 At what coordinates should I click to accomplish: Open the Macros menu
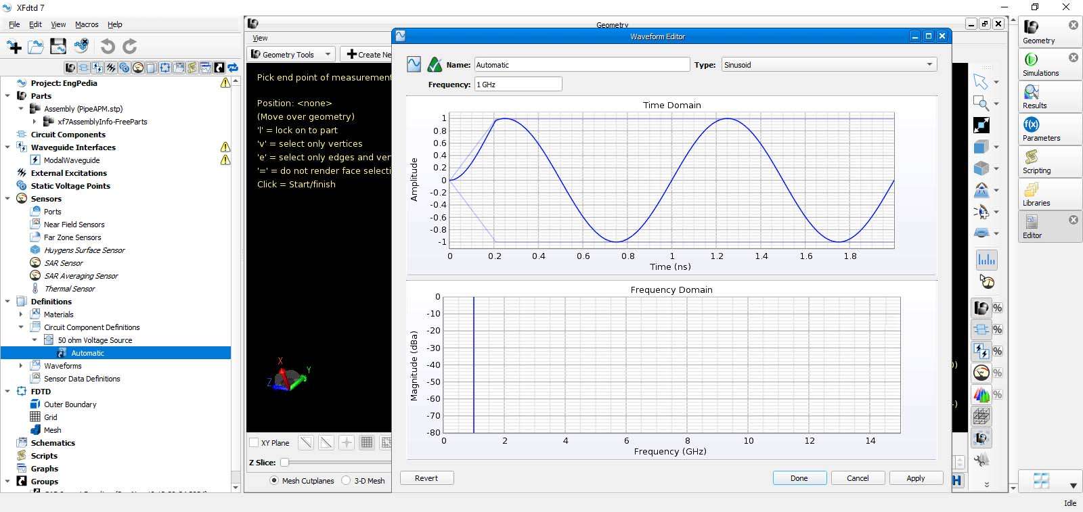(87, 24)
